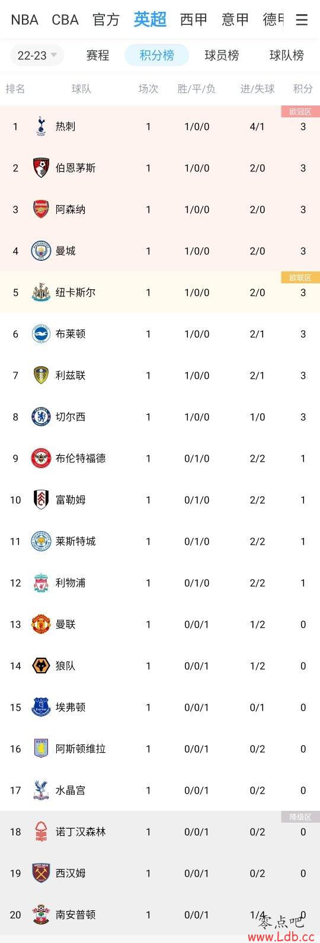320x943 pixels.
Task: Tap the Newcastle (纽卡斯尔) club crest
Action: (x=41, y=292)
